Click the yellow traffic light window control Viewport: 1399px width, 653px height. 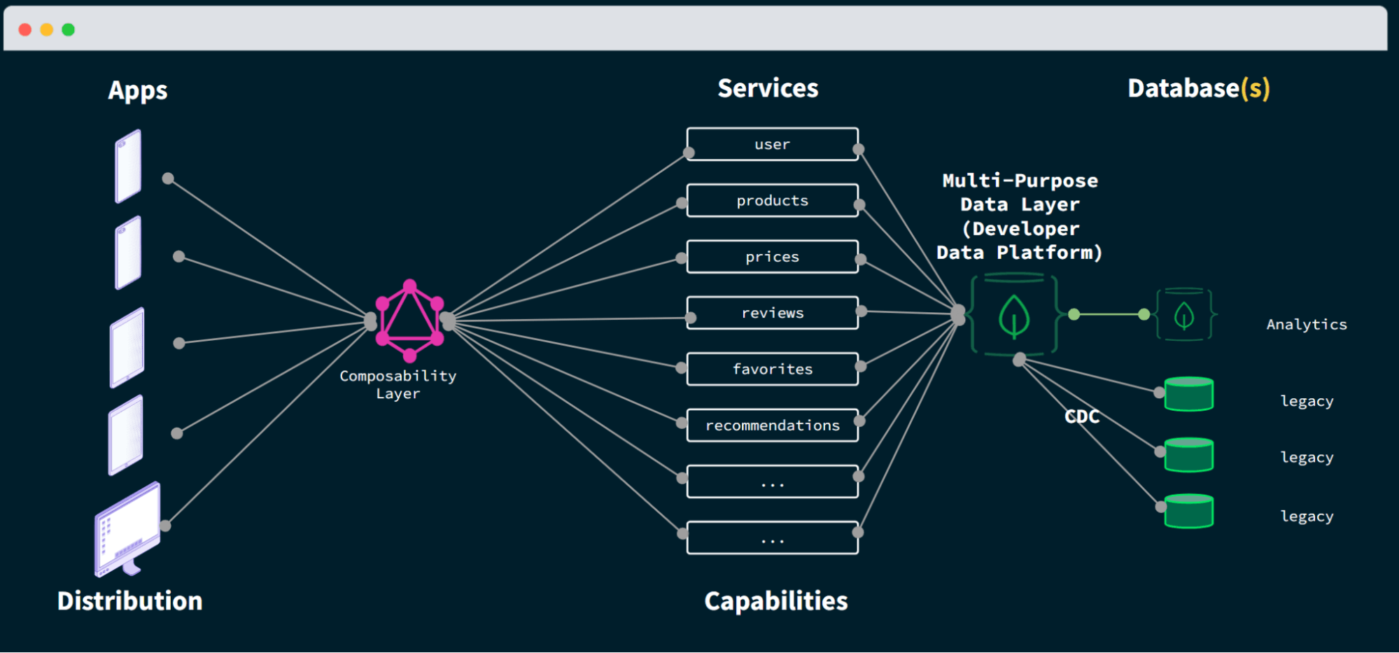pos(46,30)
